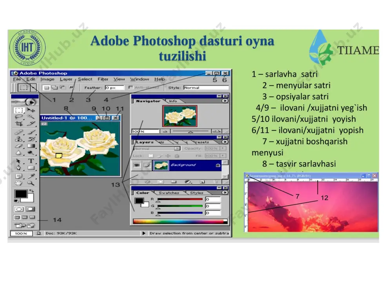The image size is (392, 294).
Task: Switch to the Swatches tab
Action: (x=169, y=193)
